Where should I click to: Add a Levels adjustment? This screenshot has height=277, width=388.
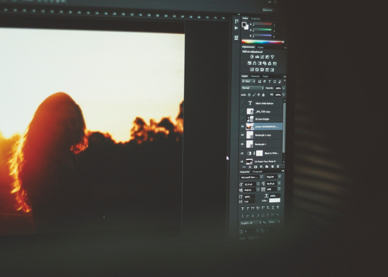[x=257, y=57]
